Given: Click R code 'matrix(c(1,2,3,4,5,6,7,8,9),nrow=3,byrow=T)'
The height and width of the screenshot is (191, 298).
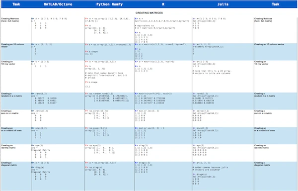Looking at the screenshot, I should (162, 21).
